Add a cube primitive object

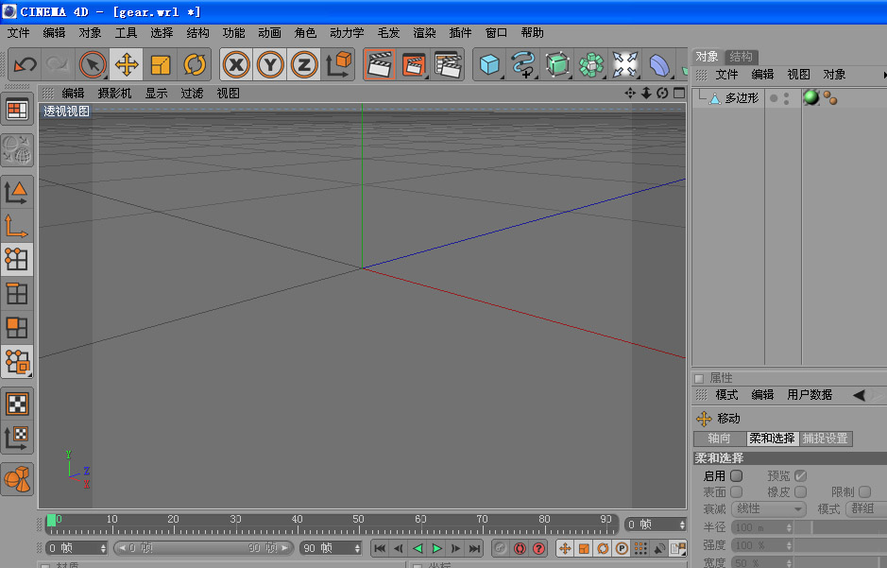[489, 64]
